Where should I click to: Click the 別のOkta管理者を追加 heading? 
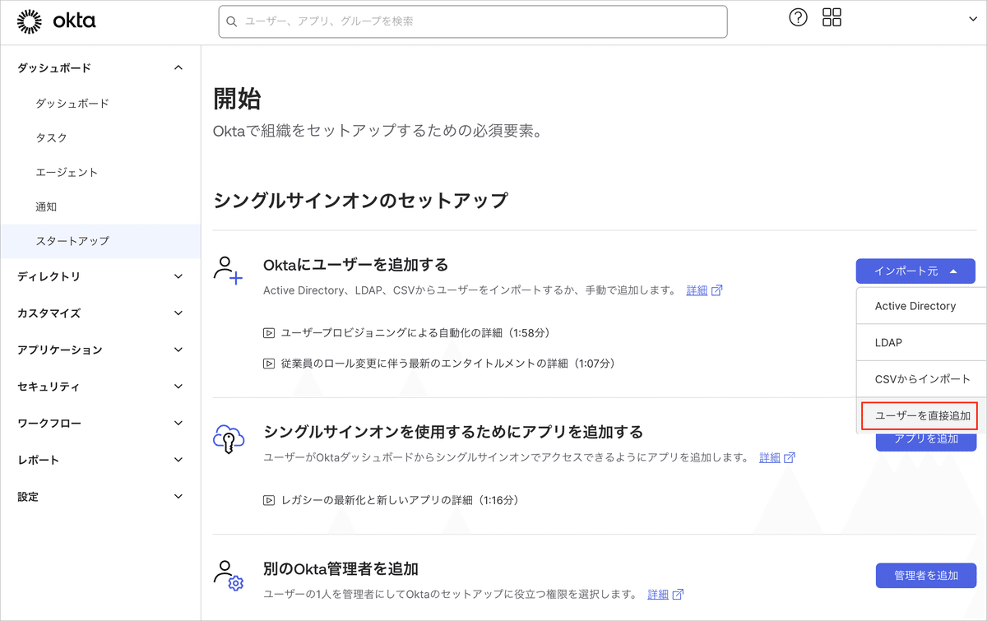pyautogui.click(x=341, y=568)
